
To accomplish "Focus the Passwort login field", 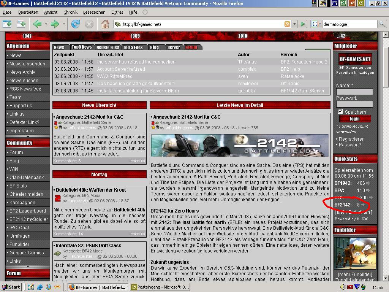I will 354,104.
